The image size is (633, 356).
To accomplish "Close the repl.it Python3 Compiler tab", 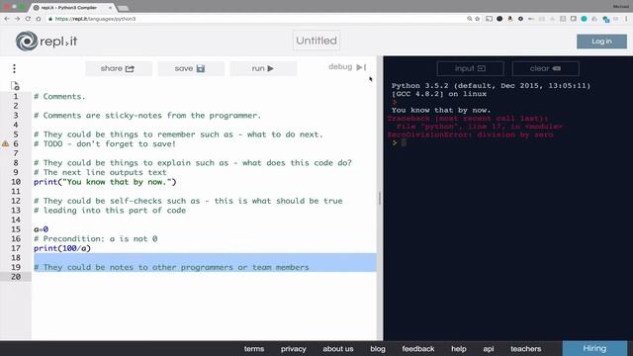I will (110, 8).
